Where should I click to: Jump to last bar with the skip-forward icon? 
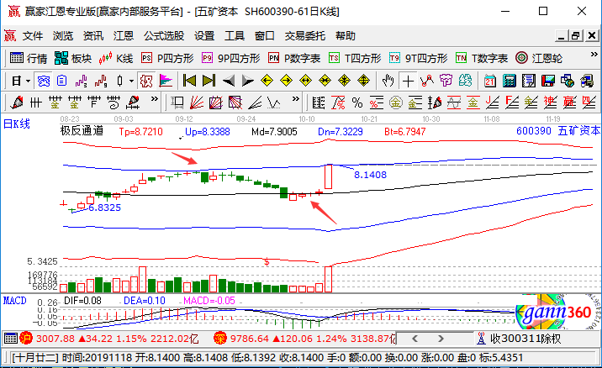coord(209,81)
